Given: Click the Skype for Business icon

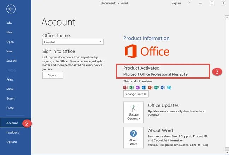Looking at the screenshot, I should point(169,87).
